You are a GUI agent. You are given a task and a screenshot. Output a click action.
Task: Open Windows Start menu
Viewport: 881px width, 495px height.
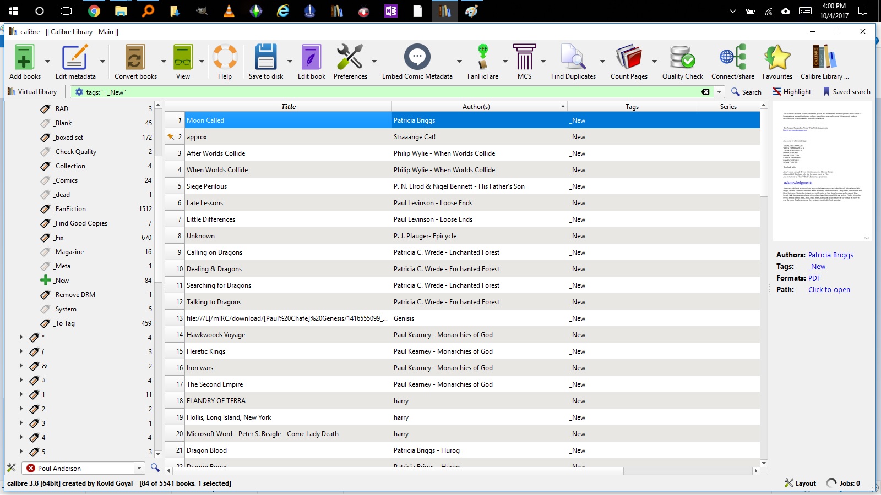(13, 11)
